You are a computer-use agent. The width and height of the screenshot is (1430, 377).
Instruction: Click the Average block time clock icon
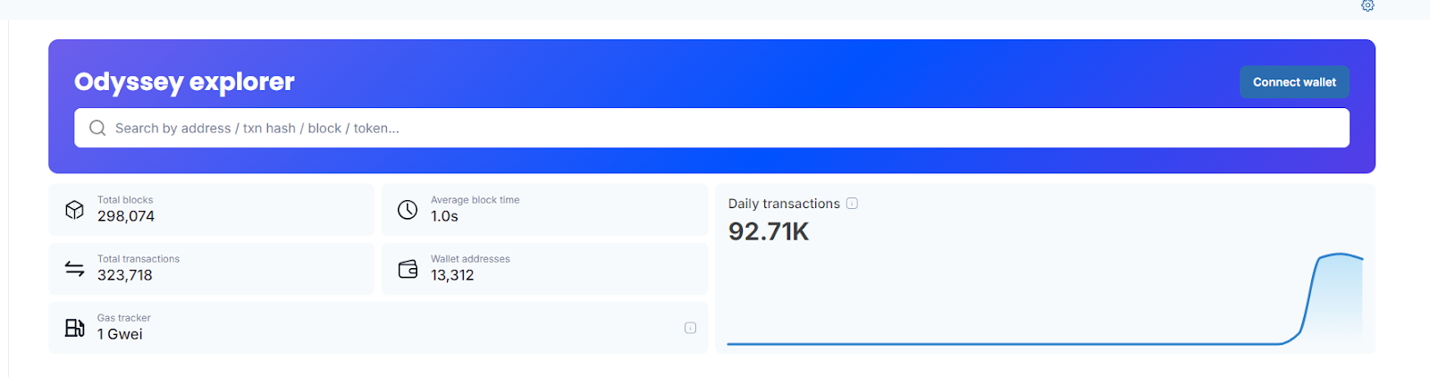(x=408, y=210)
